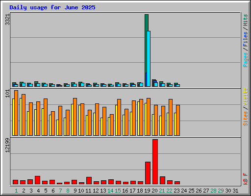251x196 pixels.
Task: Click the yellow visits bar for day 18
Action: pos(138,119)
